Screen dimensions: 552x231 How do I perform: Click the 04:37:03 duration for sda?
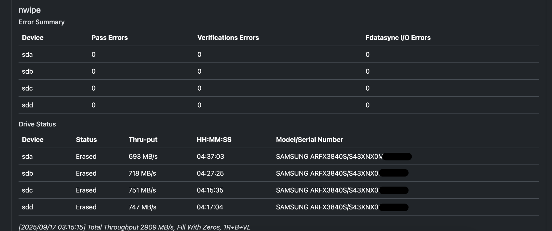coord(210,156)
